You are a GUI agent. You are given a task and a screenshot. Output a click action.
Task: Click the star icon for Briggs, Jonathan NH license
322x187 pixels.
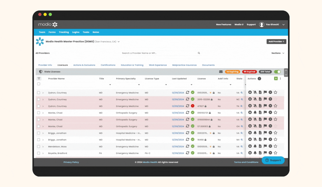pyautogui.click(x=275, y=139)
